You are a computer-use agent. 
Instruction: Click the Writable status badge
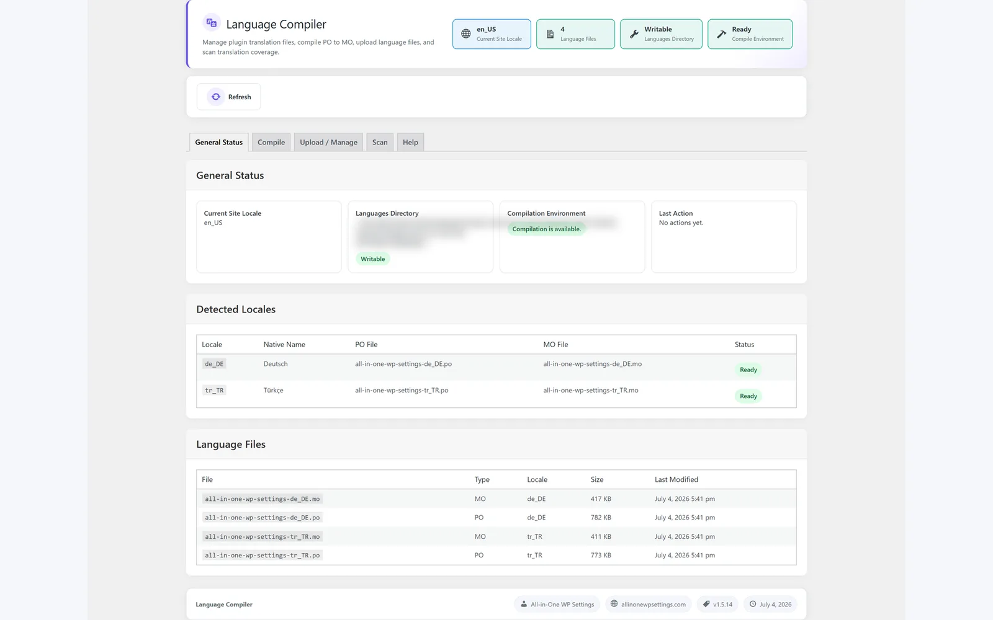(x=373, y=259)
